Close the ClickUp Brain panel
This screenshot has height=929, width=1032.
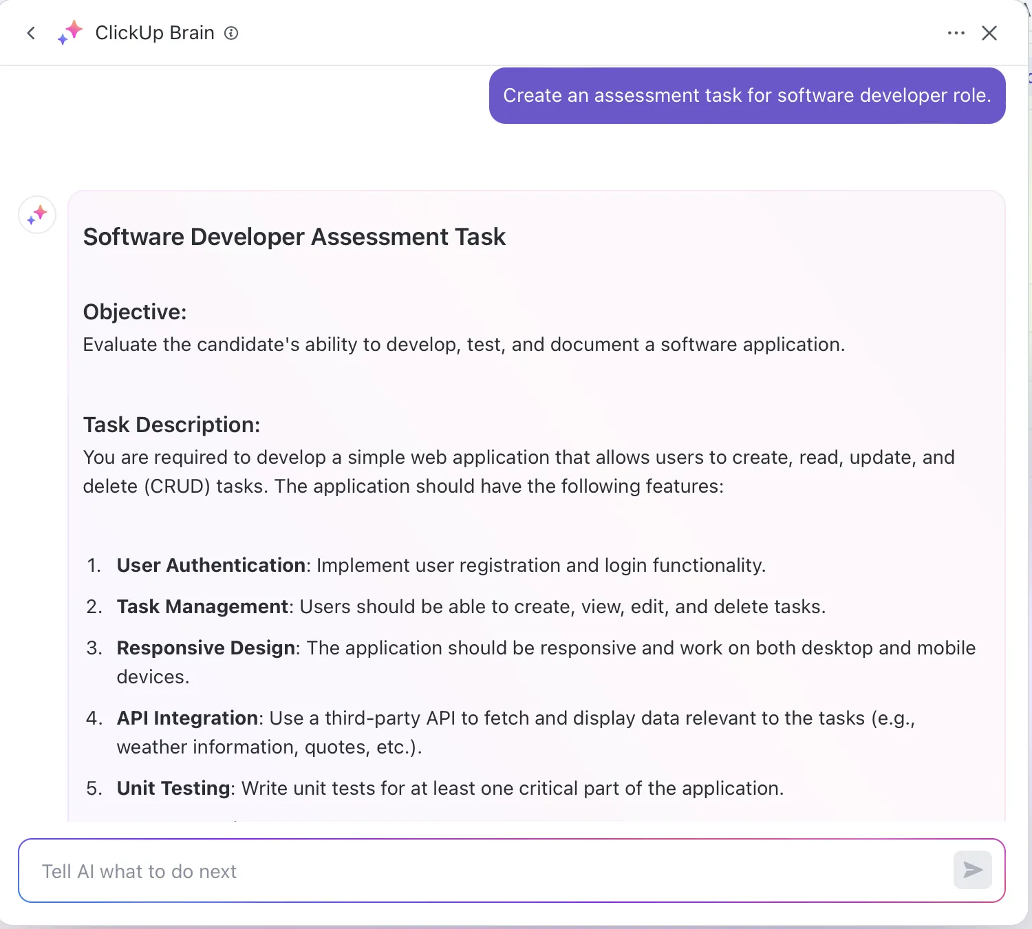(989, 33)
